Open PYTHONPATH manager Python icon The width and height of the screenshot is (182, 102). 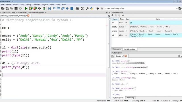click(92, 8)
